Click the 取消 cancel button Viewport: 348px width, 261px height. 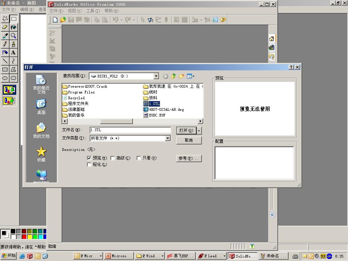(x=189, y=140)
